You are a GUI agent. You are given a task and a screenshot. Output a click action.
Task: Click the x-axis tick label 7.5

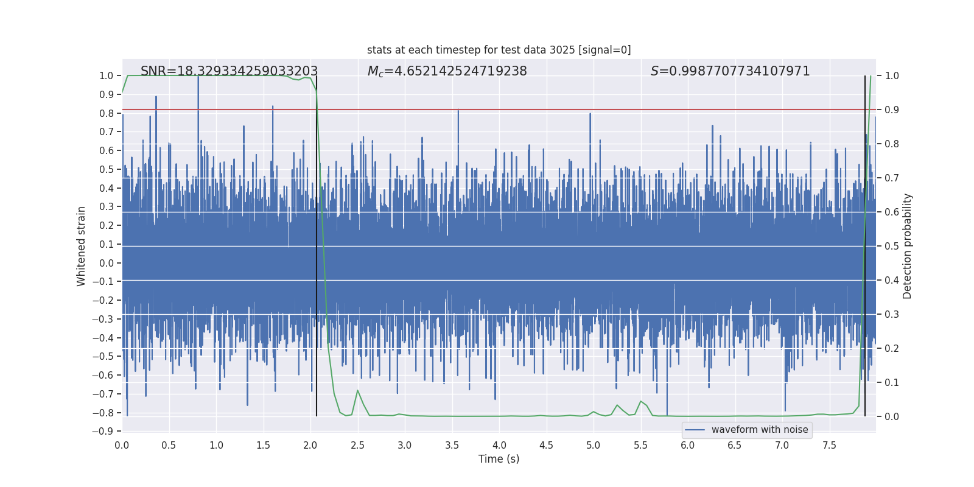(x=829, y=445)
